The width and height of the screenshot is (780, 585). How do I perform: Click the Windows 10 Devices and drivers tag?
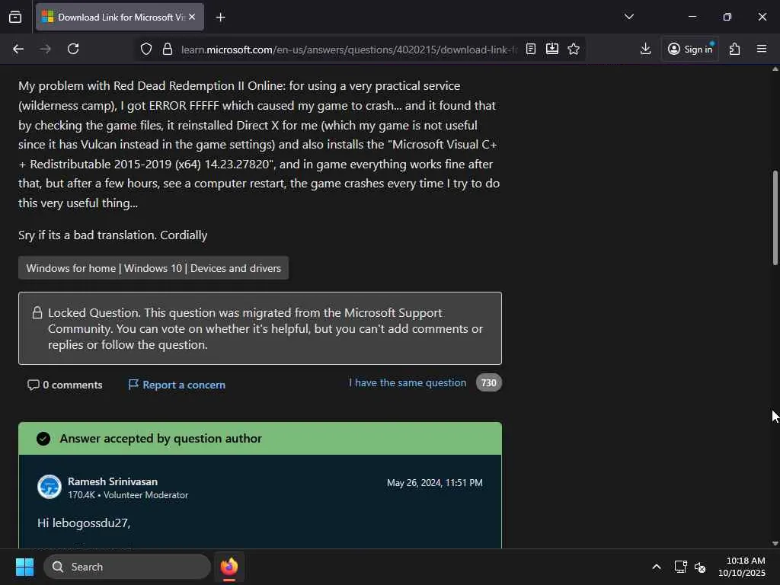[x=153, y=268]
